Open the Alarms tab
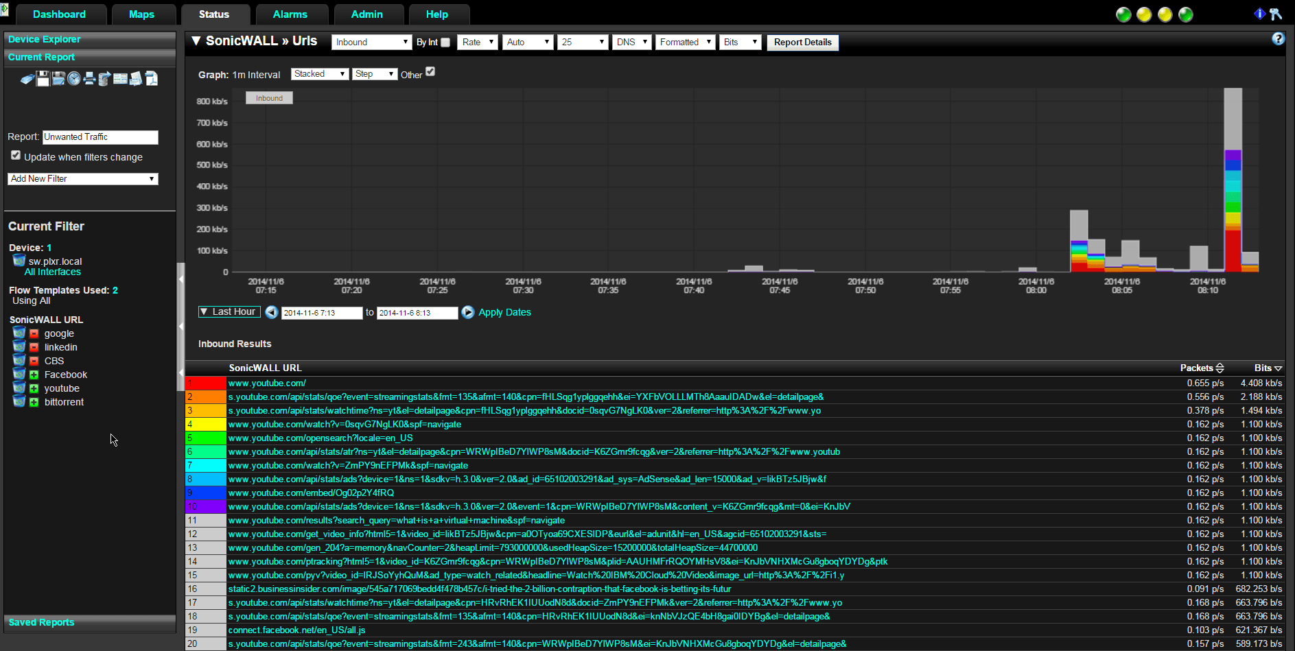Viewport: 1295px width, 651px height. 290,14
